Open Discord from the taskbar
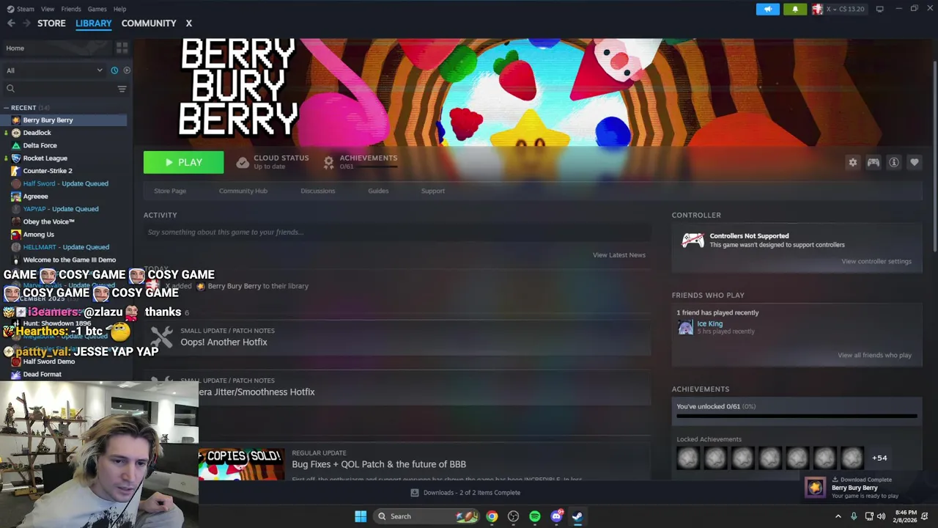 [556, 516]
